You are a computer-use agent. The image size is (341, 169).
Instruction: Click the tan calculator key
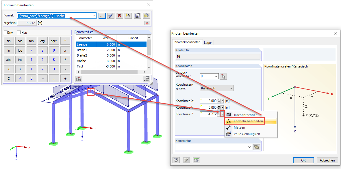coord(31,41)
